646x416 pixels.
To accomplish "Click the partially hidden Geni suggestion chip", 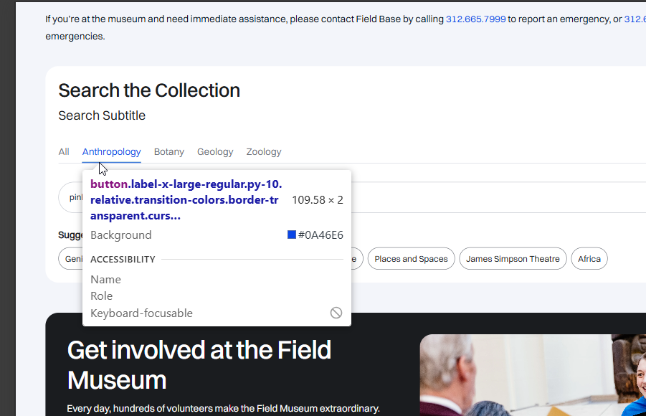I will click(x=72, y=259).
